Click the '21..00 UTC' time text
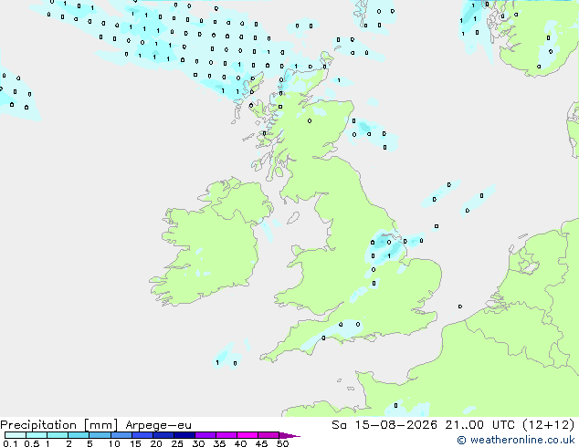This screenshot has width=579, height=447. coord(479,425)
